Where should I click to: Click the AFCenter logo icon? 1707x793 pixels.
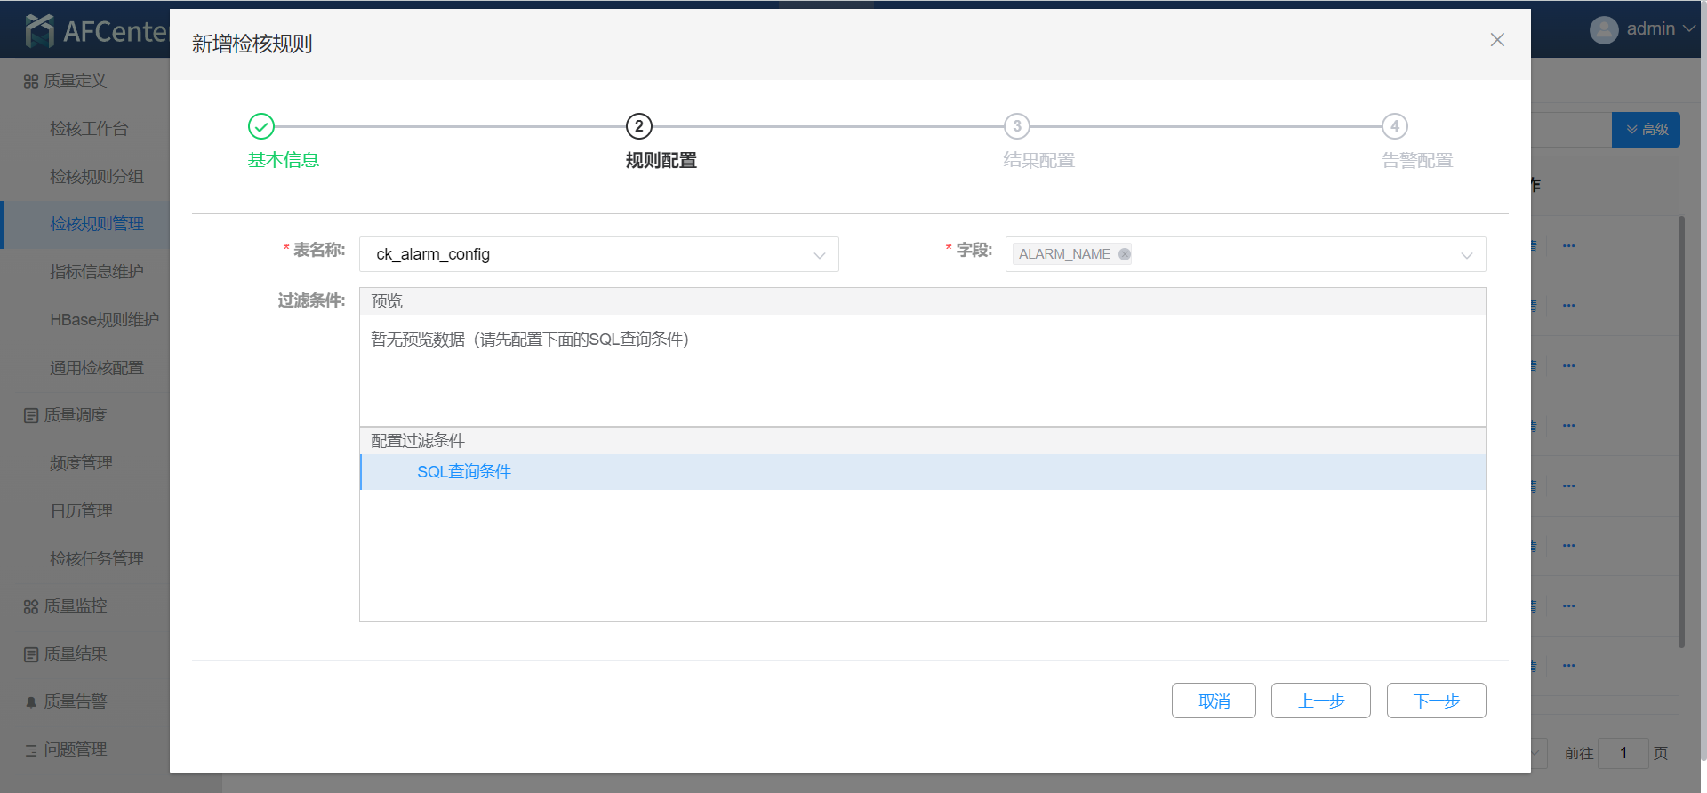[40, 31]
